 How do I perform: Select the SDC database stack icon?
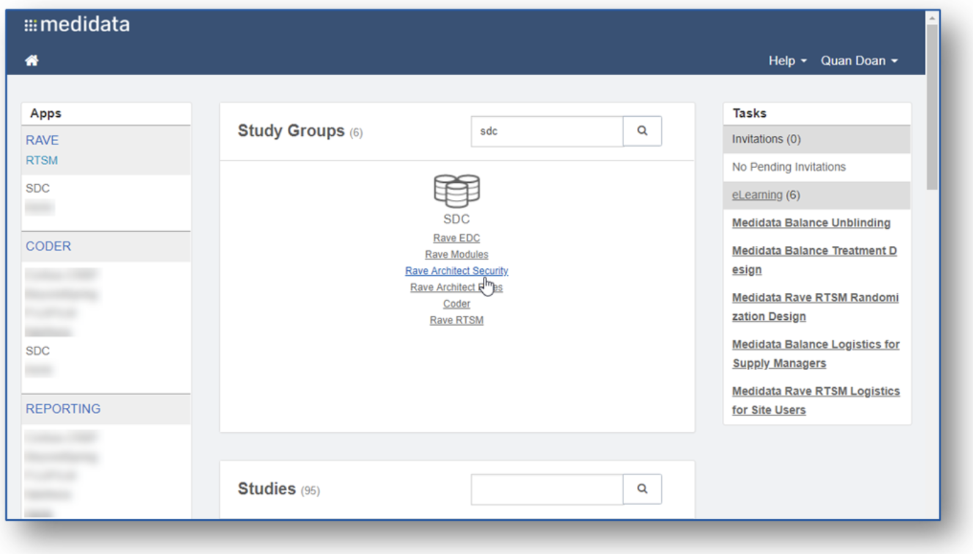457,191
